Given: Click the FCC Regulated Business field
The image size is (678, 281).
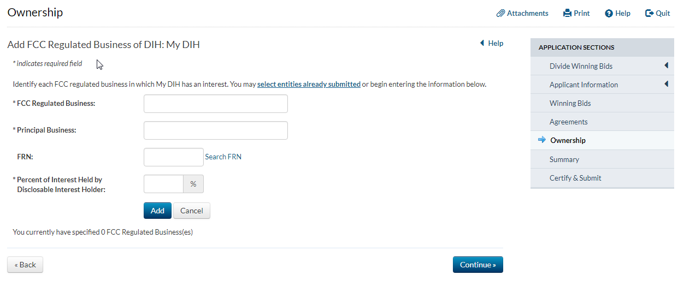Looking at the screenshot, I should click(215, 104).
